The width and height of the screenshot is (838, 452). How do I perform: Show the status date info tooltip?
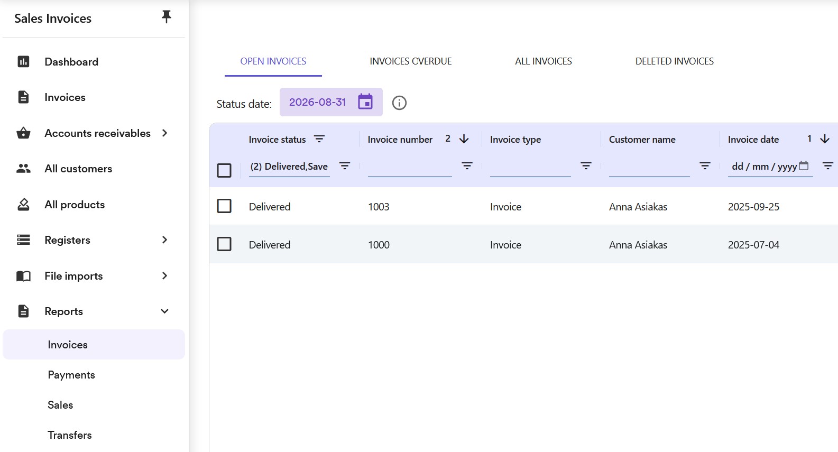click(x=399, y=103)
